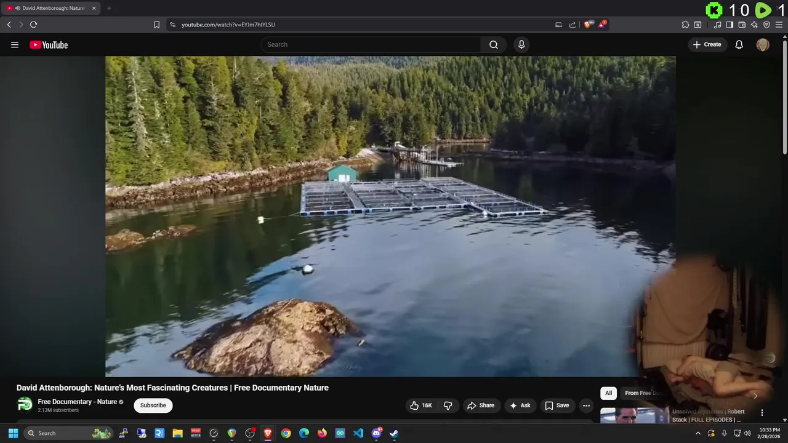Click the site settings icon by URL
This screenshot has width=788, height=443.
(172, 25)
